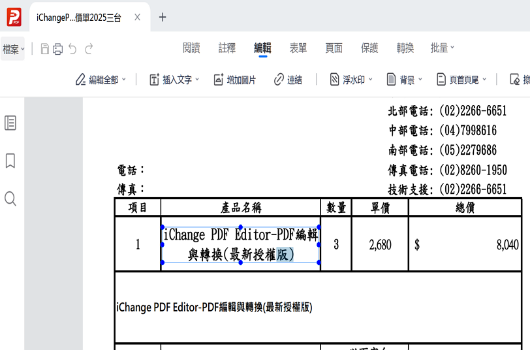
Task: Click the 連結 link tool
Action: [288, 80]
